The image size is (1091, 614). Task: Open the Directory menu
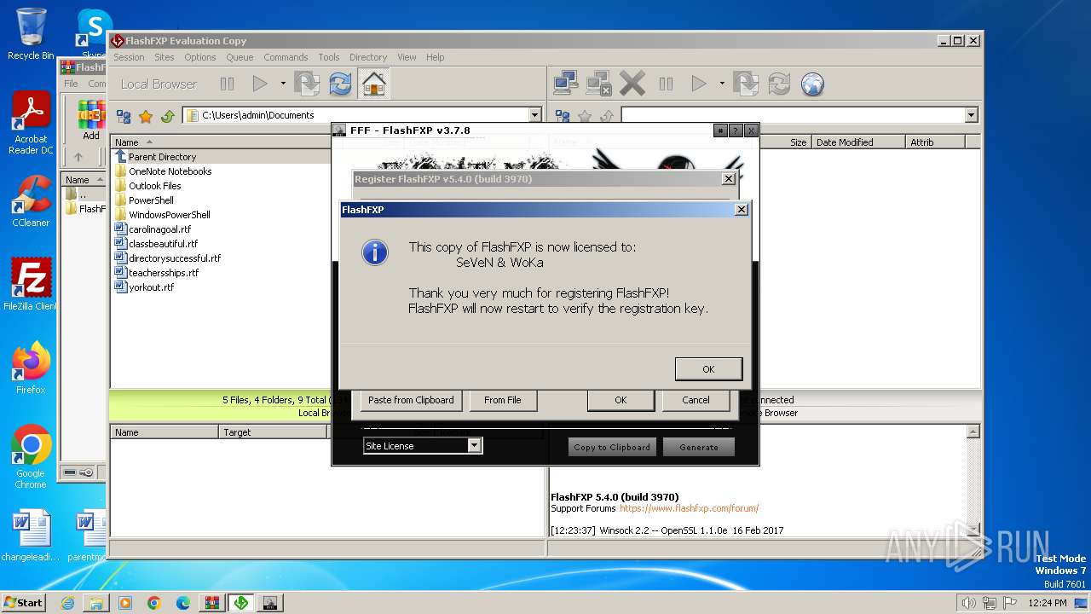pyautogui.click(x=368, y=57)
